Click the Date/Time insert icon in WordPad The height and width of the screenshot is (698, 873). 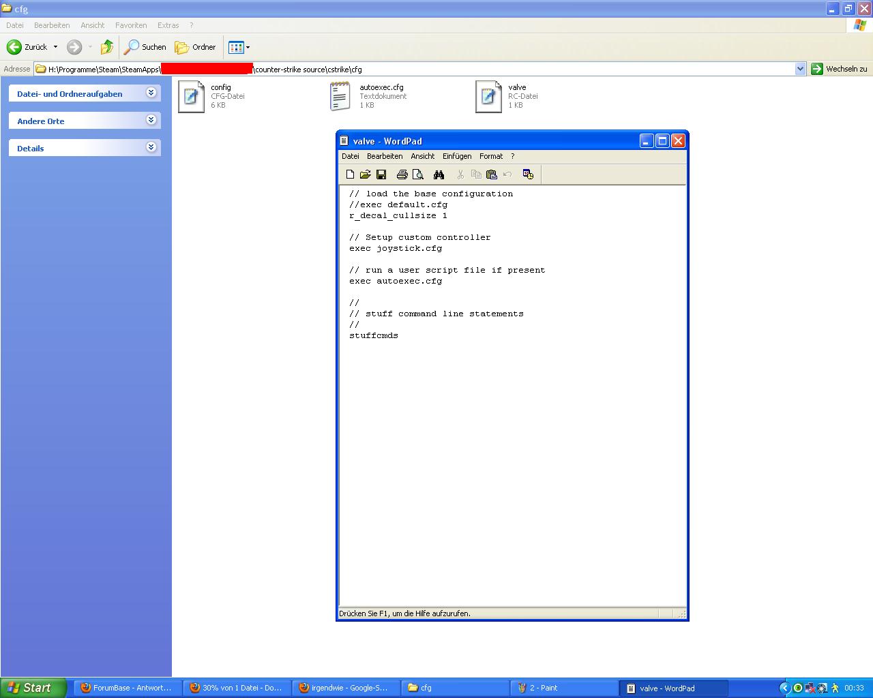[528, 174]
